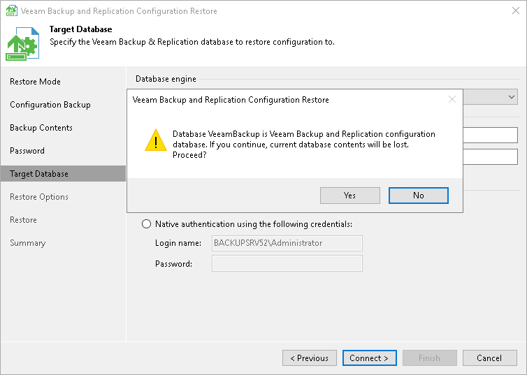527x375 pixels.
Task: Click the Login name field
Action: pos(287,243)
